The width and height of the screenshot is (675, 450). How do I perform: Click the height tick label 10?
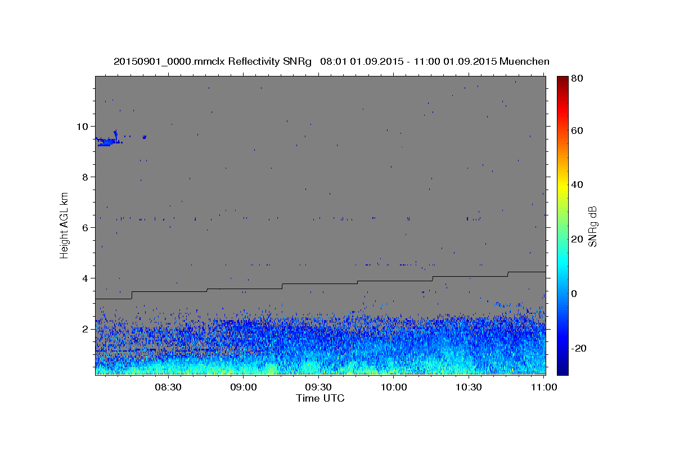83,126
